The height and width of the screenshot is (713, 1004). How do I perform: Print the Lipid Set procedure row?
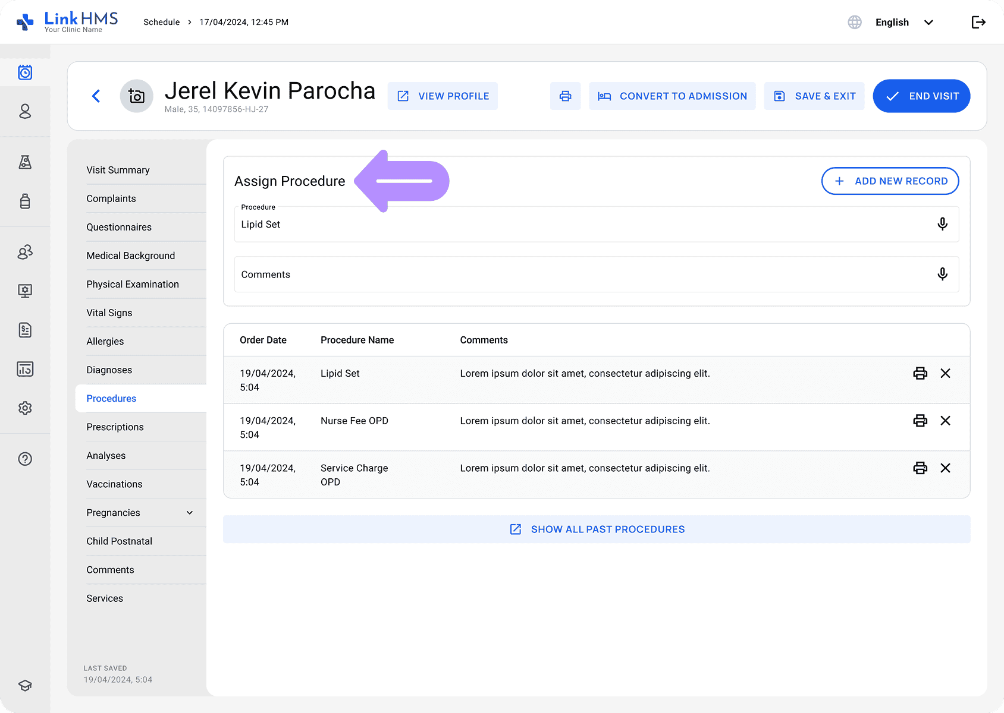point(920,373)
